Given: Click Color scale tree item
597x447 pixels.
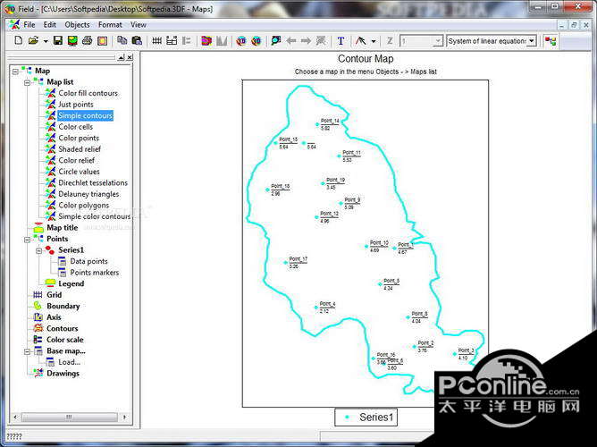Looking at the screenshot, I should pos(64,340).
